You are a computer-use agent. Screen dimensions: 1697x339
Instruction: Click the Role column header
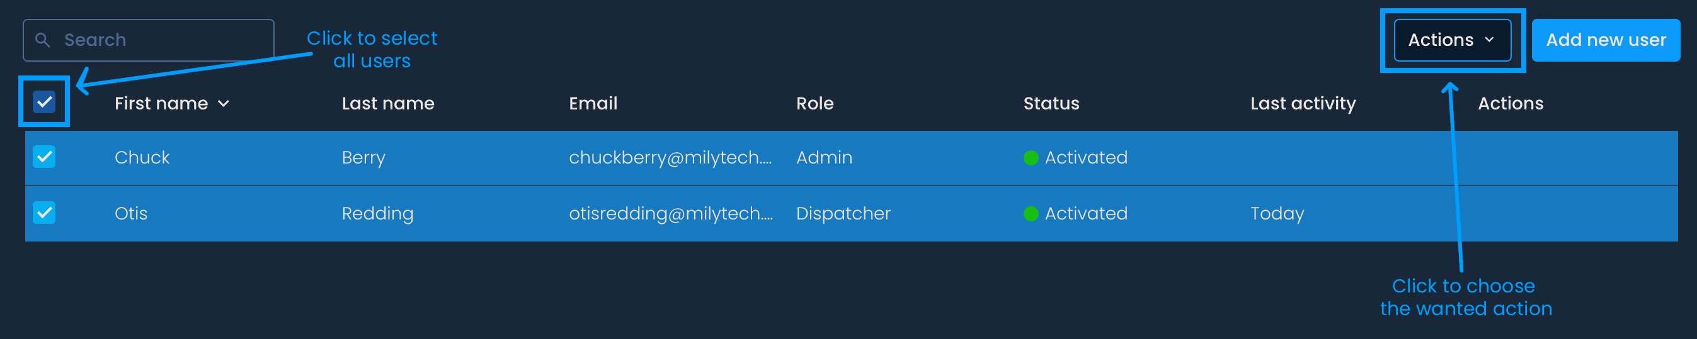(x=814, y=103)
